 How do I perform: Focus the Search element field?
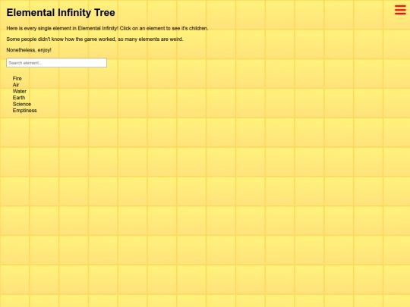click(x=56, y=63)
